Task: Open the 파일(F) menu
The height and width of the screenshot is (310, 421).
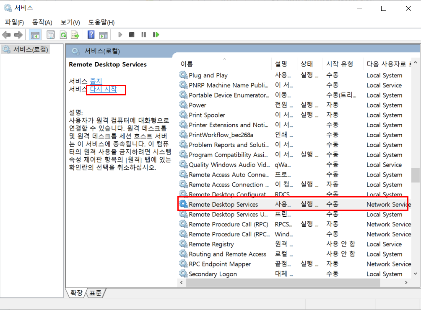Action: pos(14,22)
